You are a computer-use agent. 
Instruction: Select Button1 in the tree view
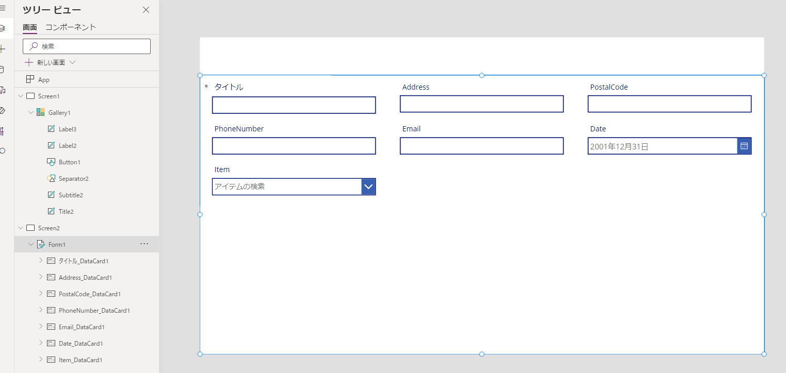[70, 162]
